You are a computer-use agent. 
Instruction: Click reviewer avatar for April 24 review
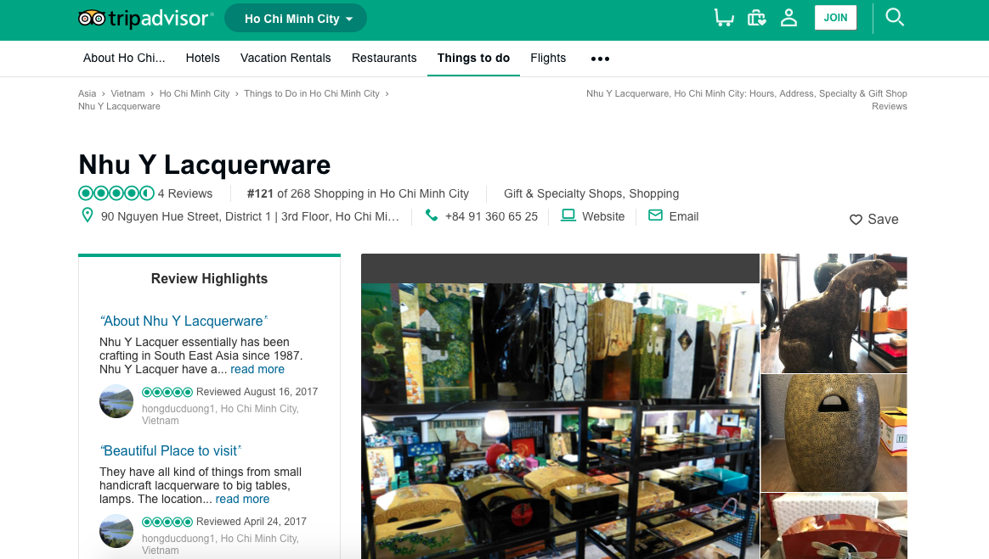116,531
